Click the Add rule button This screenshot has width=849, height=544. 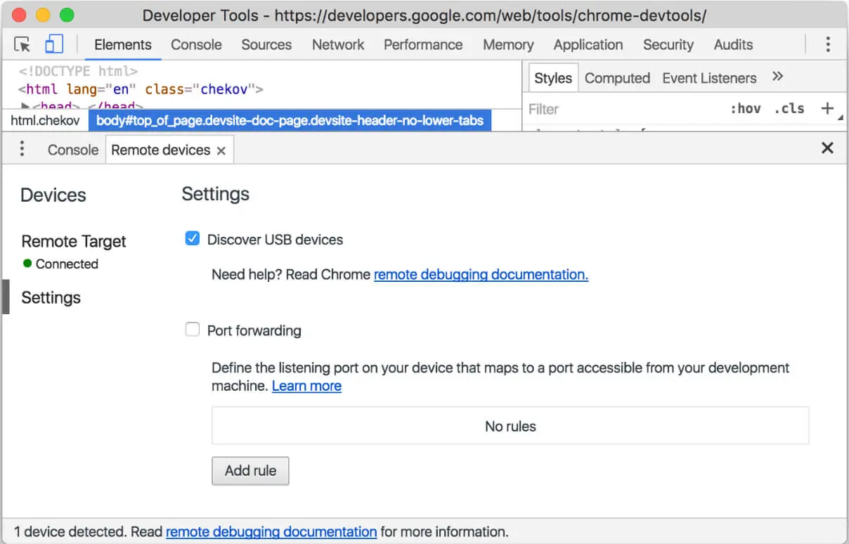[250, 471]
